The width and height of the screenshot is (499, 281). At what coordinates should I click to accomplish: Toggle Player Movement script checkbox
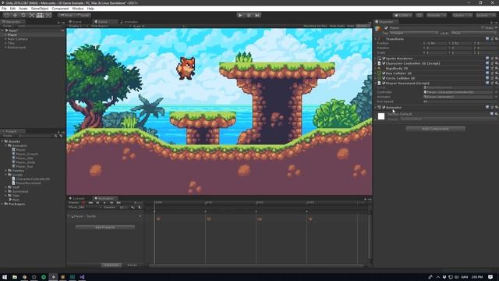click(x=384, y=84)
